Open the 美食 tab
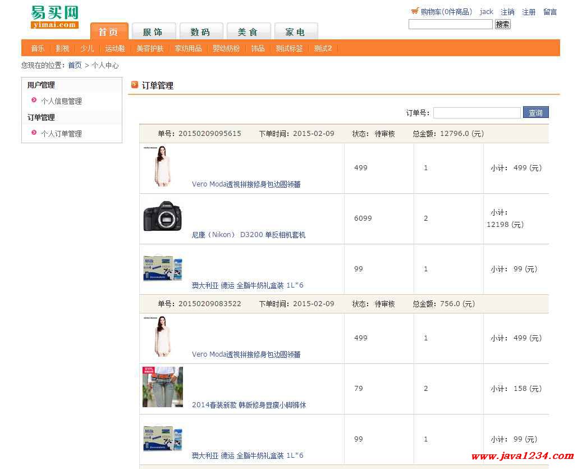 pyautogui.click(x=248, y=31)
